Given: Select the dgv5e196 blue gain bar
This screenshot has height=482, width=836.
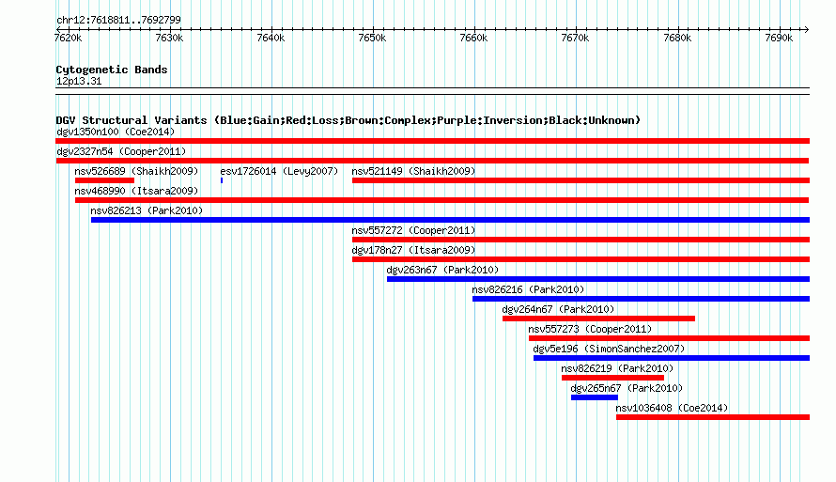Looking at the screenshot, I should [x=672, y=358].
